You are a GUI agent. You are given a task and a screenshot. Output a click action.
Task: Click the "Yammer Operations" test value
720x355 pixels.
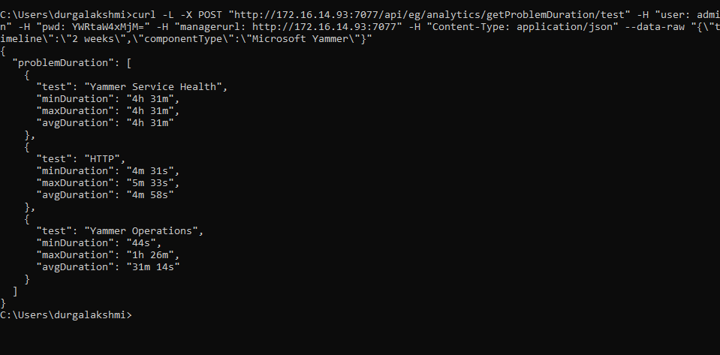pyautogui.click(x=143, y=230)
